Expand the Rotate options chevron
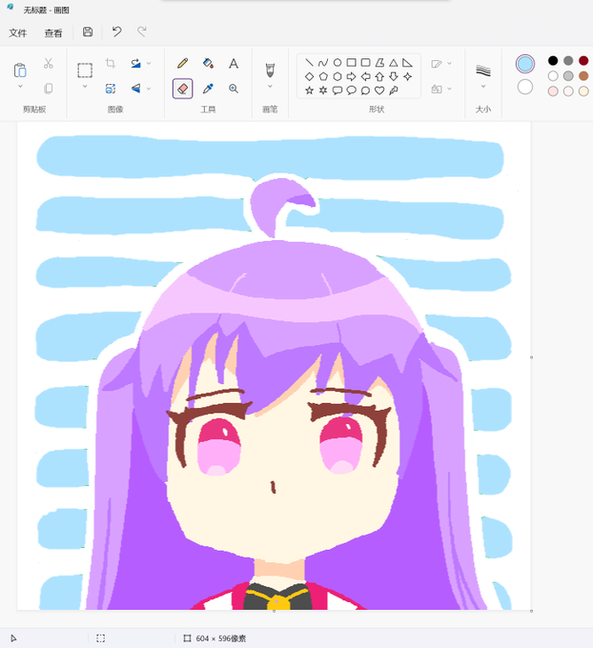This screenshot has width=593, height=648. pos(149,63)
